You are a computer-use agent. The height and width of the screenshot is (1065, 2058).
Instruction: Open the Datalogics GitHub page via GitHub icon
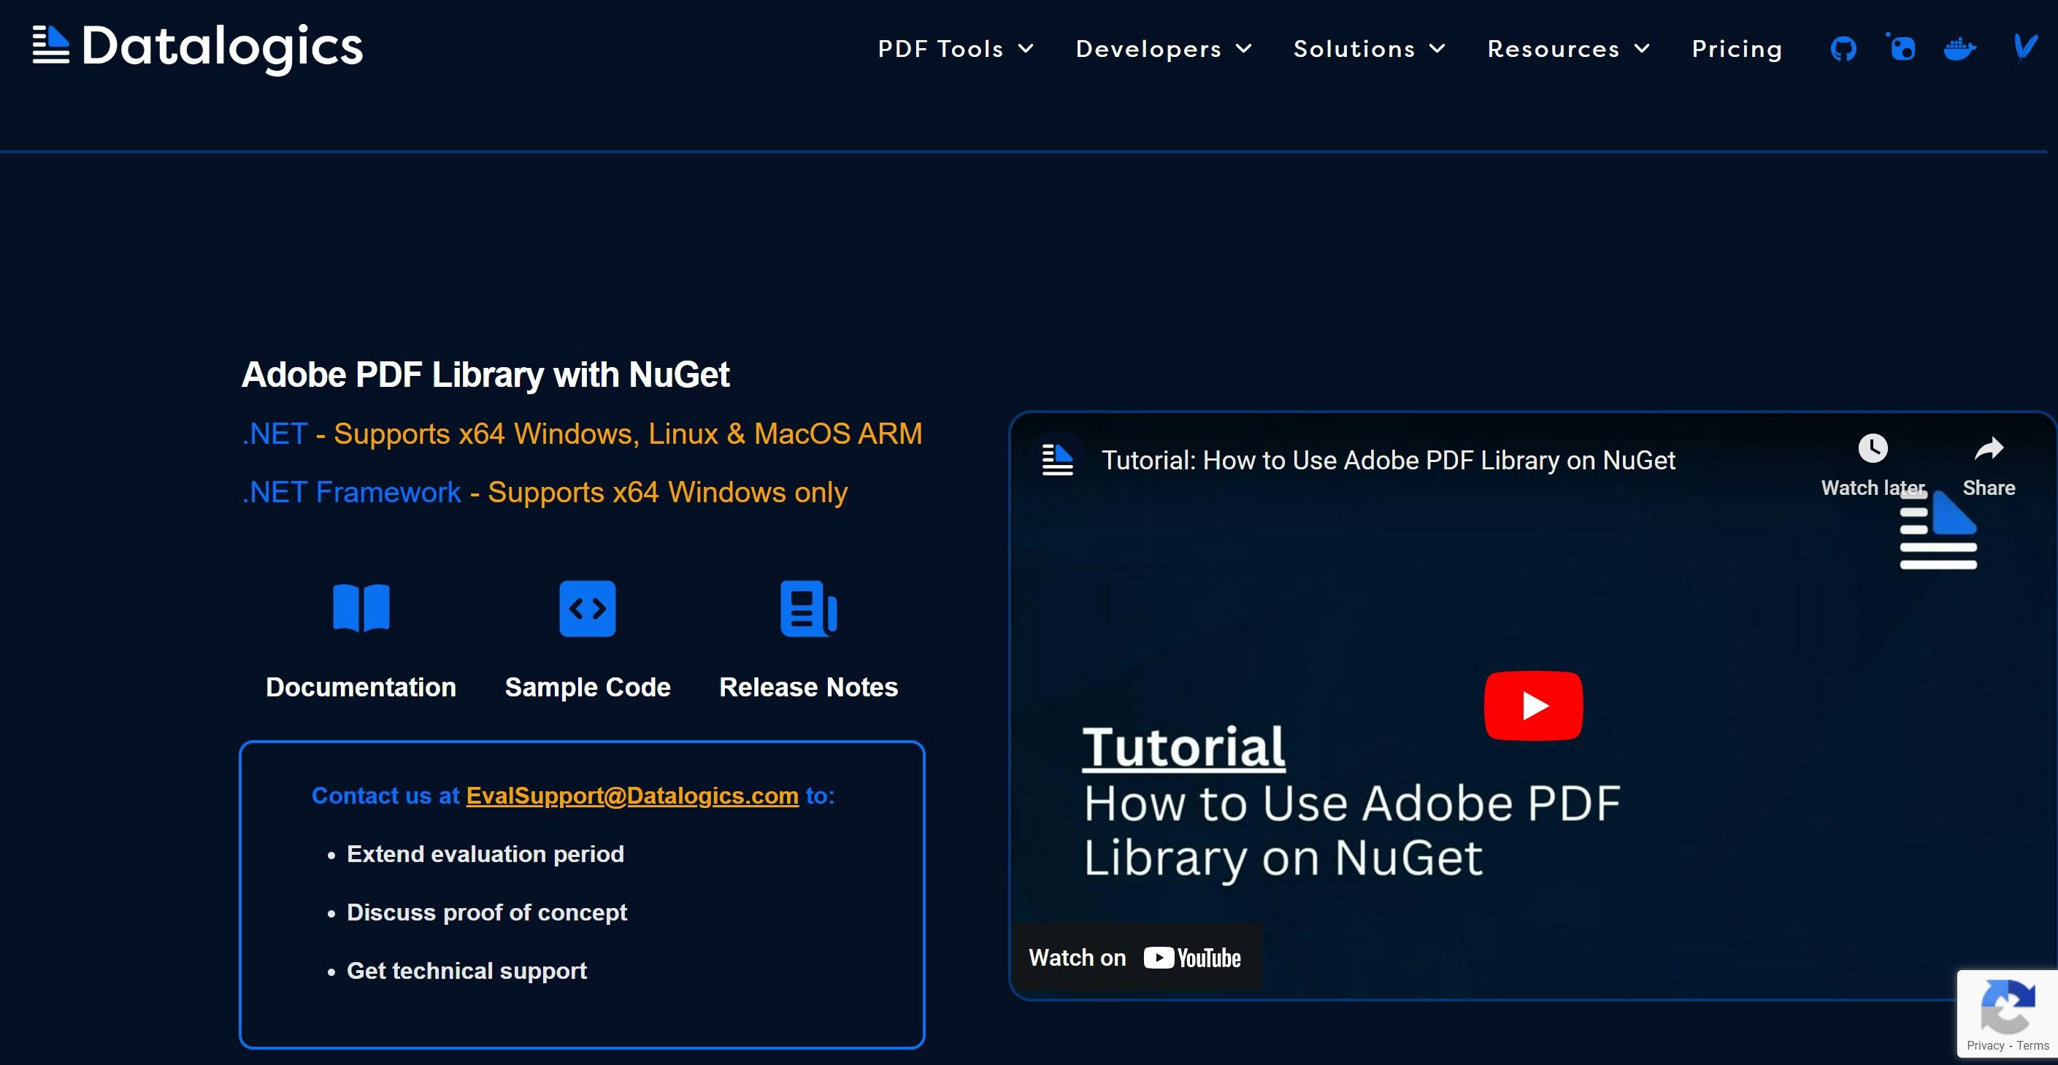point(1844,48)
